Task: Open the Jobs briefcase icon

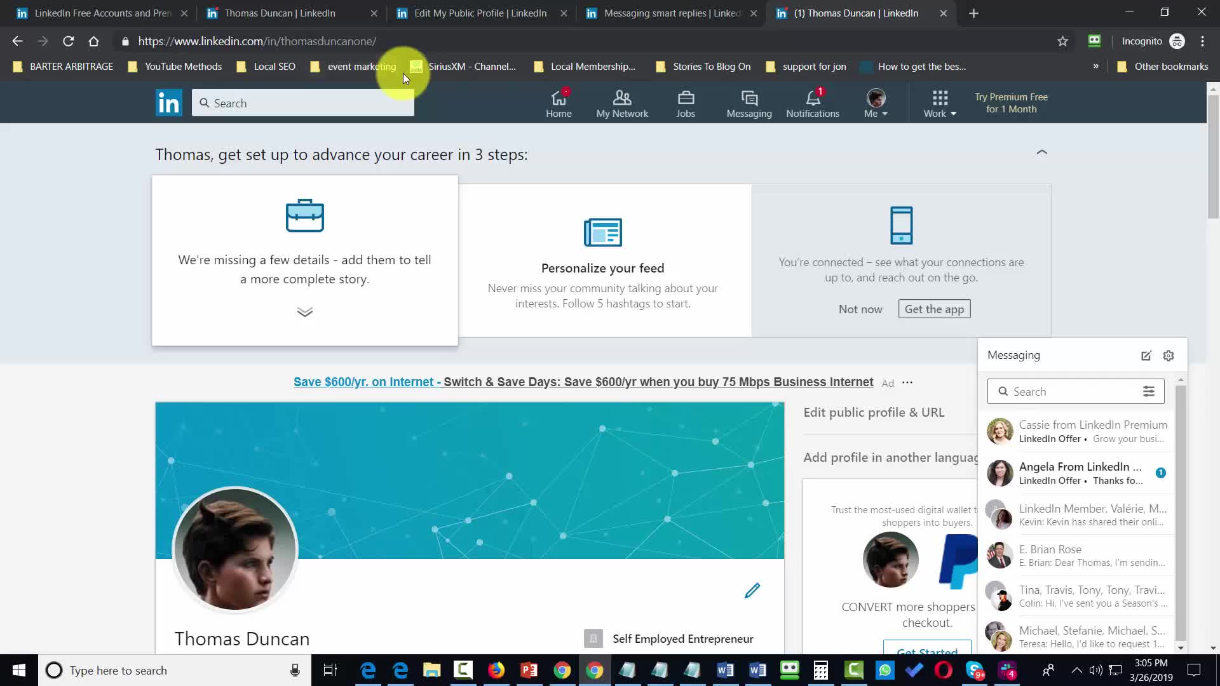Action: pos(686,104)
